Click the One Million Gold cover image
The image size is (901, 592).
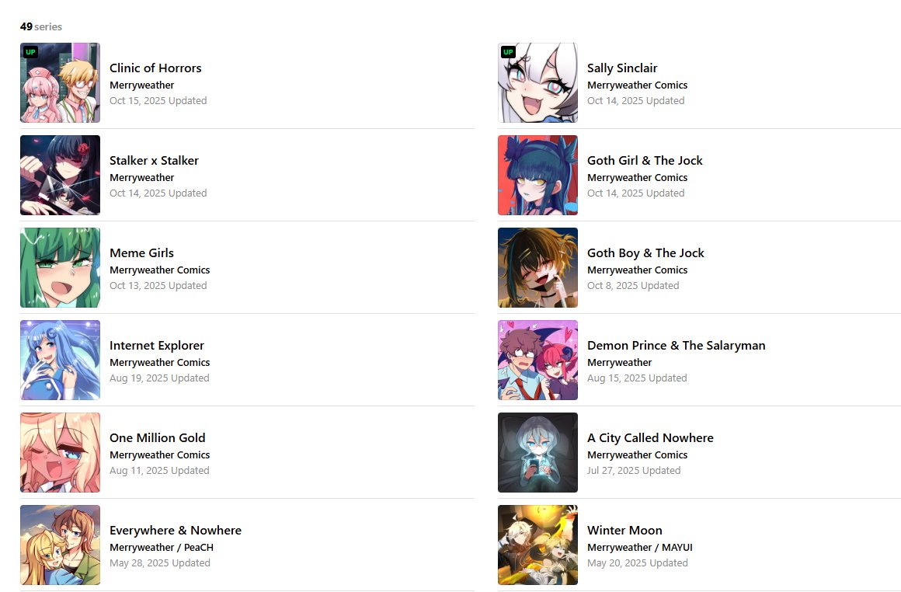coord(60,453)
